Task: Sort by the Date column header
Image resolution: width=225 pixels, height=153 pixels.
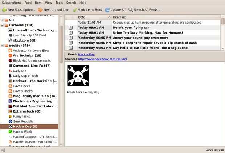Action: (x=94, y=17)
